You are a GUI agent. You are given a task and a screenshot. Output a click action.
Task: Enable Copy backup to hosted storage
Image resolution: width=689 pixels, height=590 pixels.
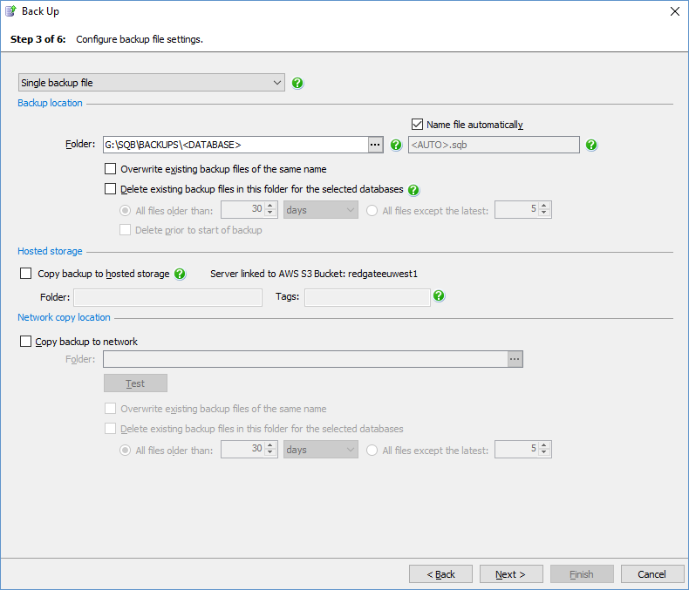tap(25, 274)
